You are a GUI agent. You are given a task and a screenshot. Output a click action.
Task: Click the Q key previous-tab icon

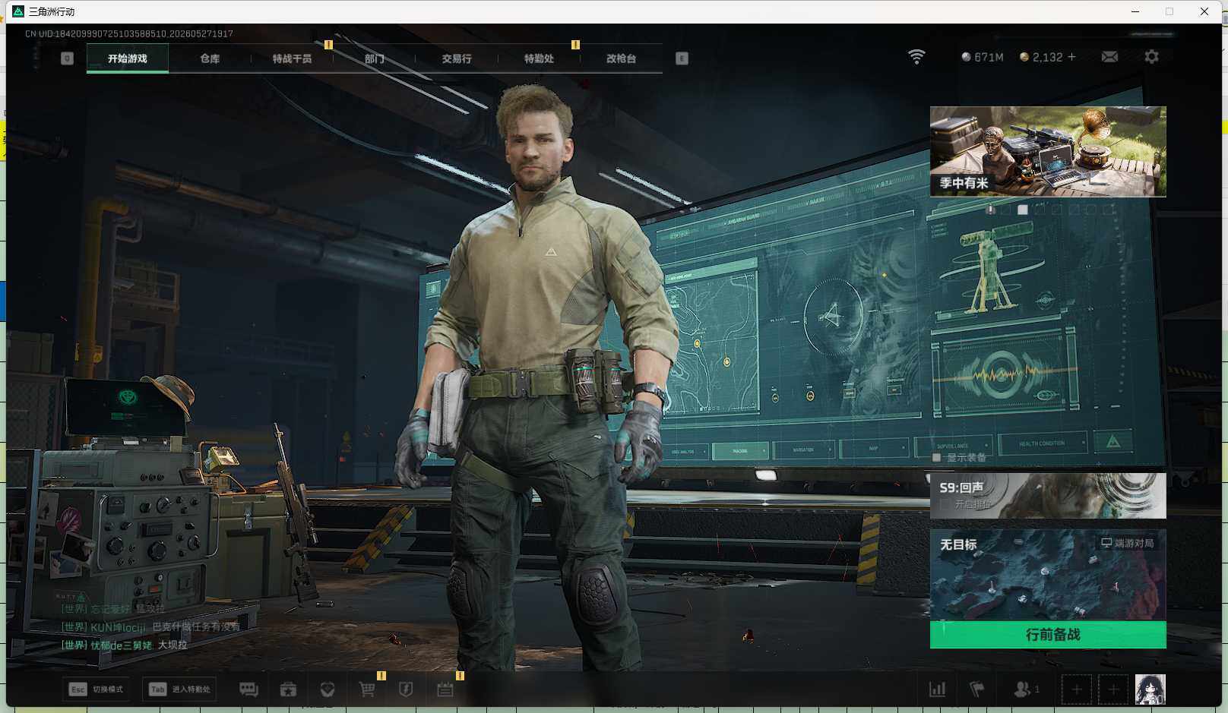tap(67, 58)
